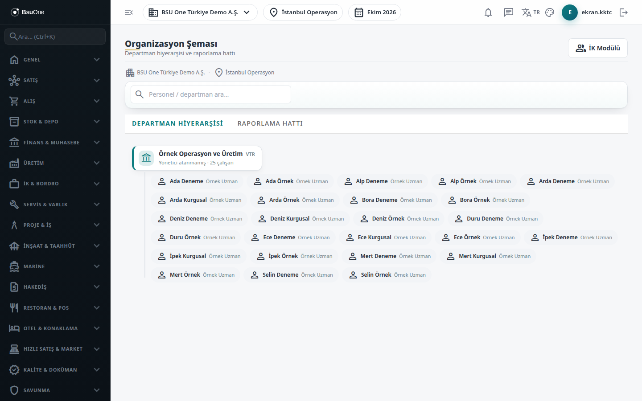This screenshot has width=642, height=401.
Task: Select employee Selin Örnek chip
Action: pyautogui.click(x=387, y=275)
